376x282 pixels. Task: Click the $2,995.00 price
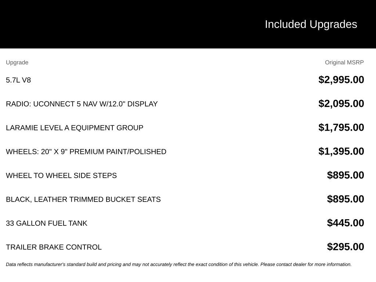pos(341,80)
